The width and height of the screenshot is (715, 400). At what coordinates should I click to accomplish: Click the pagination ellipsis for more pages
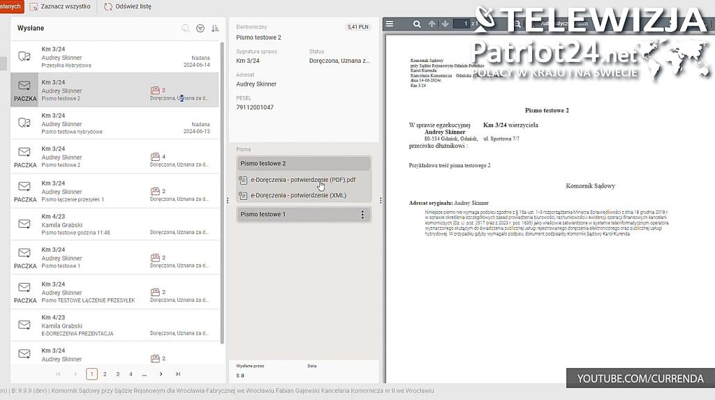tap(145, 374)
